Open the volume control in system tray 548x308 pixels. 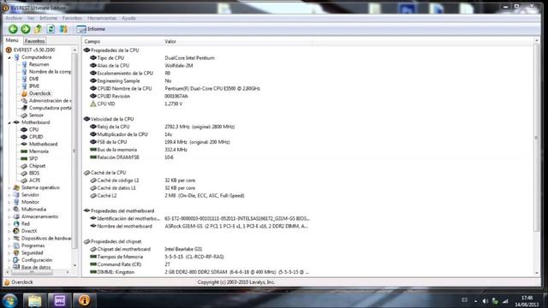point(485,301)
